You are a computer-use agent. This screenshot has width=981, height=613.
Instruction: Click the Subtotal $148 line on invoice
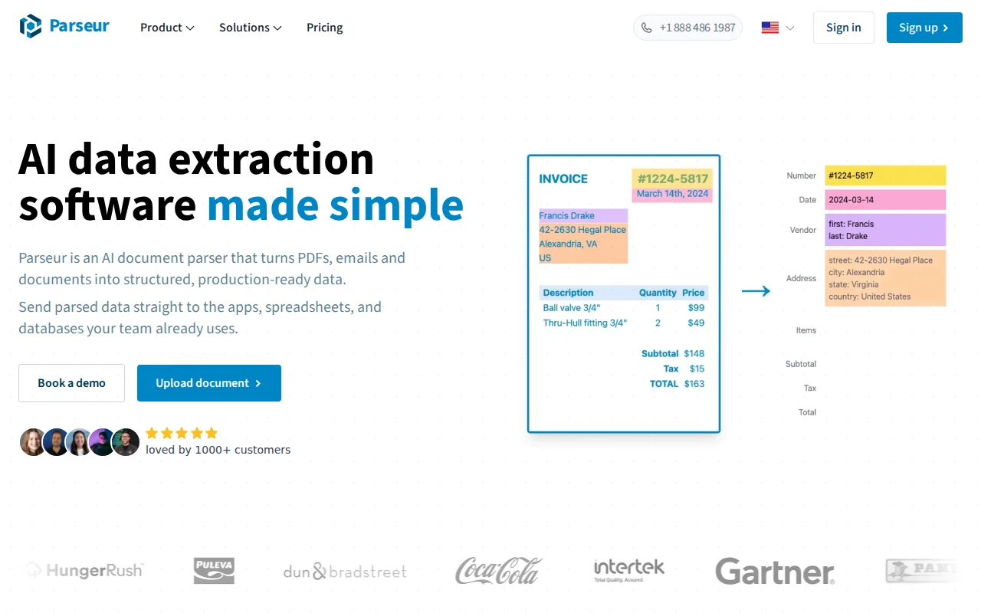point(673,354)
